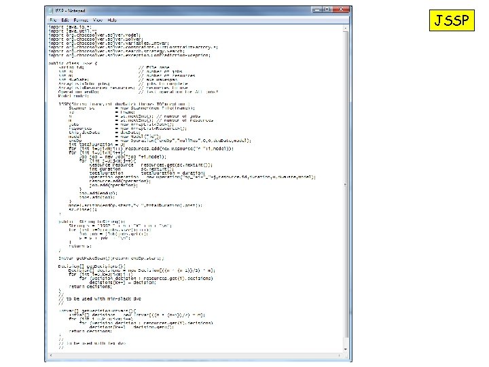The width and height of the screenshot is (489, 367).
Task: Click the 'Decision[] getDecisions(){' line
Action: click(92, 266)
